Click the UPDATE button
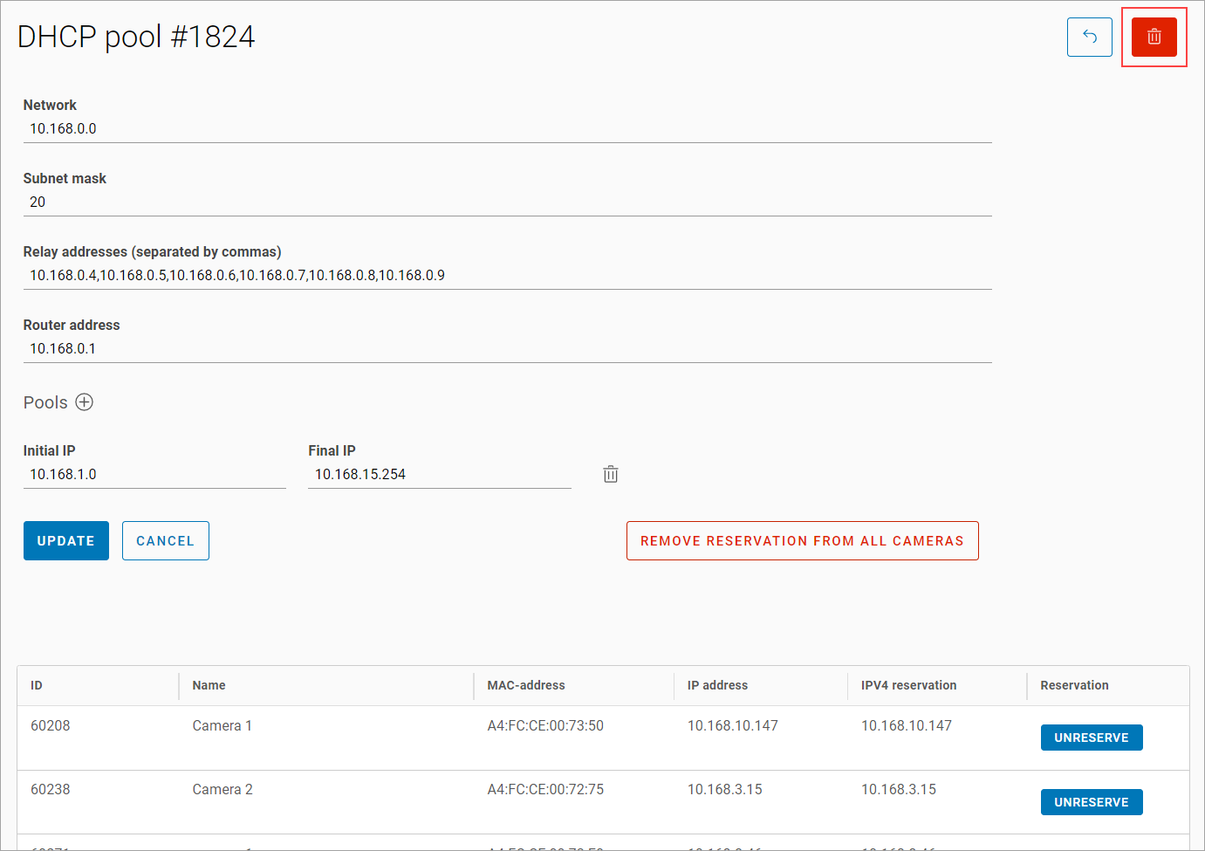Screen dimensions: 1205x851 click(x=66, y=541)
